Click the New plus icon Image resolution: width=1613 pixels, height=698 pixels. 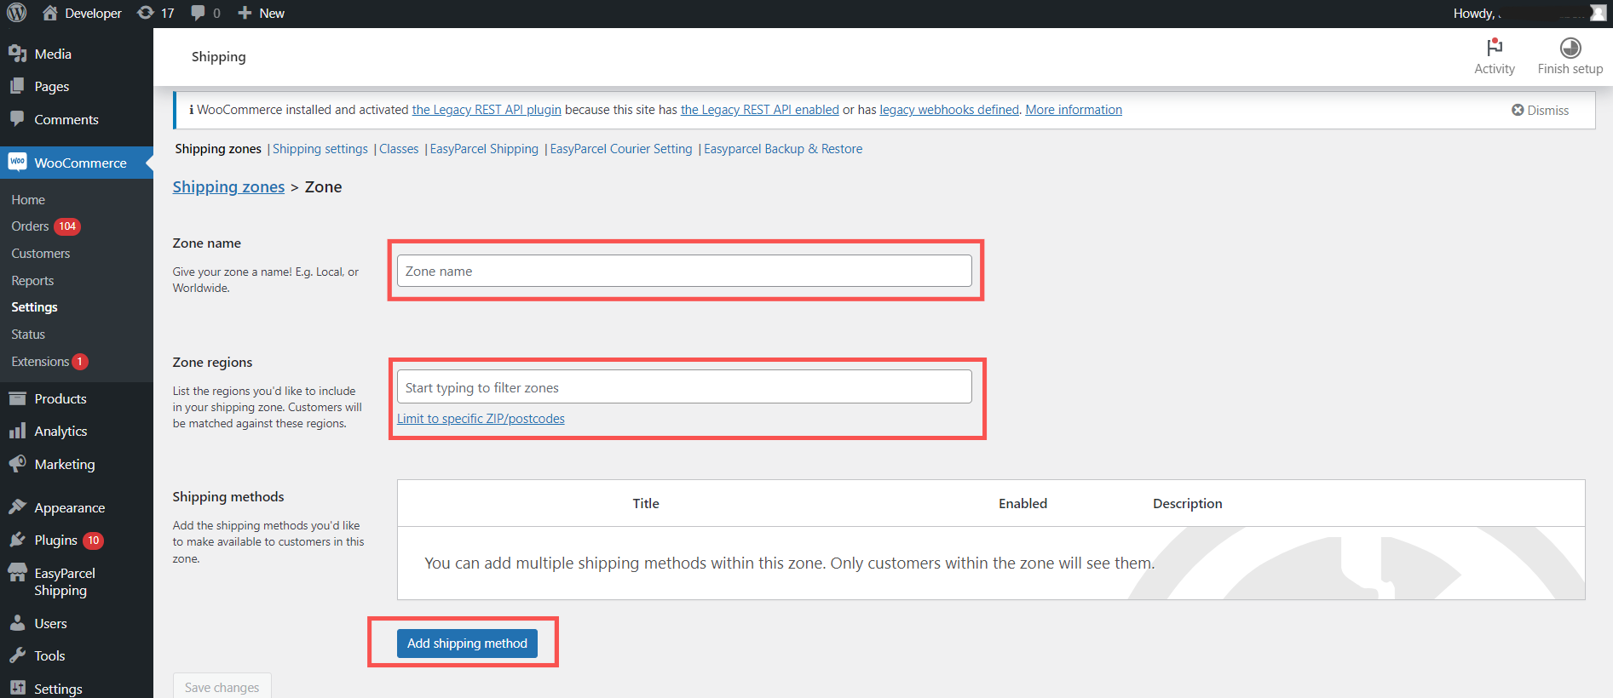tap(245, 13)
